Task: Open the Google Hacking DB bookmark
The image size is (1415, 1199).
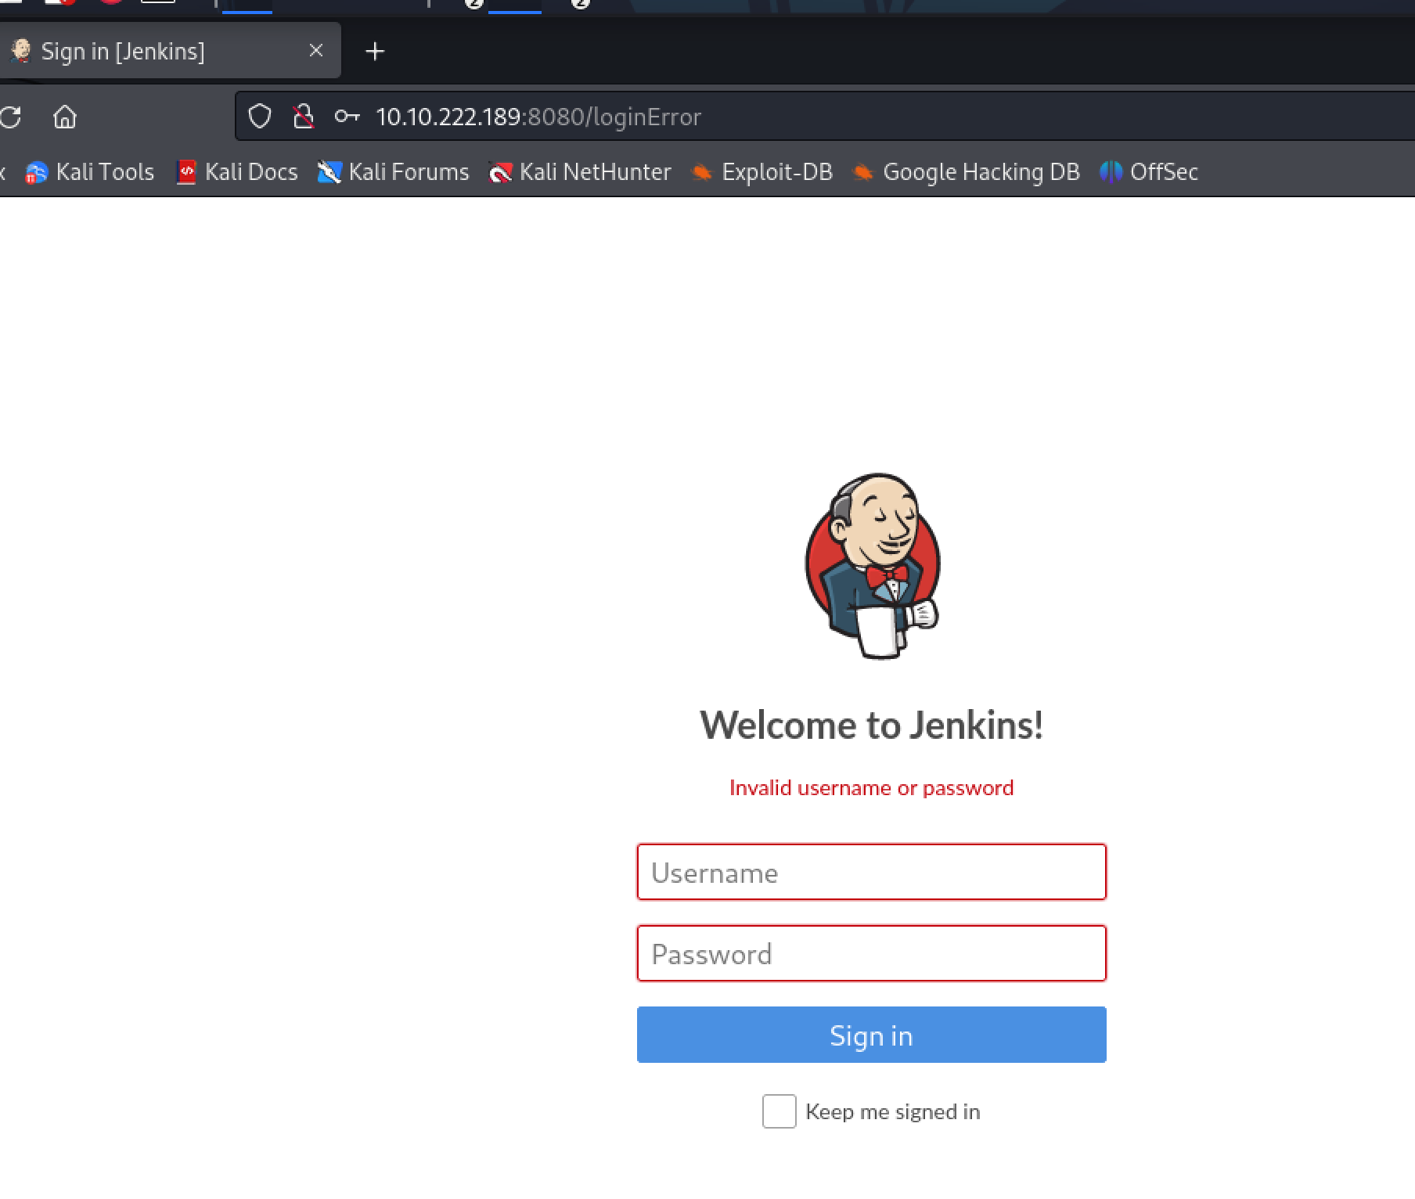Action: pyautogui.click(x=967, y=172)
